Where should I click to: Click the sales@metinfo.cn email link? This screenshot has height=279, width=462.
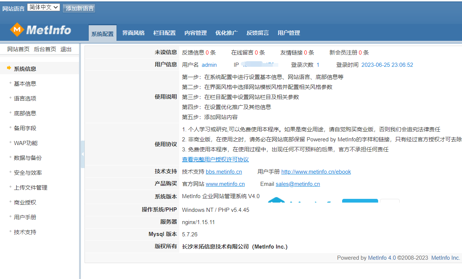coord(298,184)
